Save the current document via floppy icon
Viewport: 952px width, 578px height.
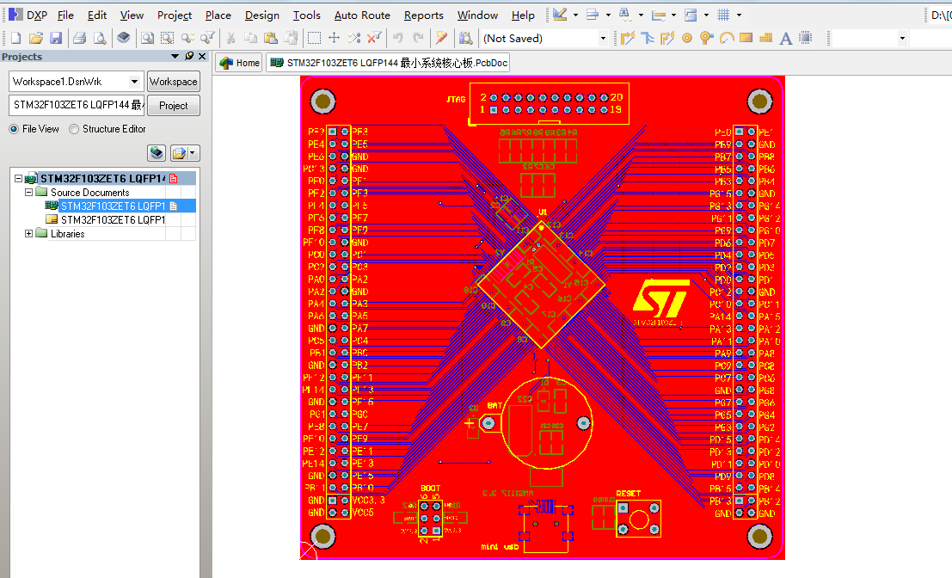pyautogui.click(x=56, y=38)
